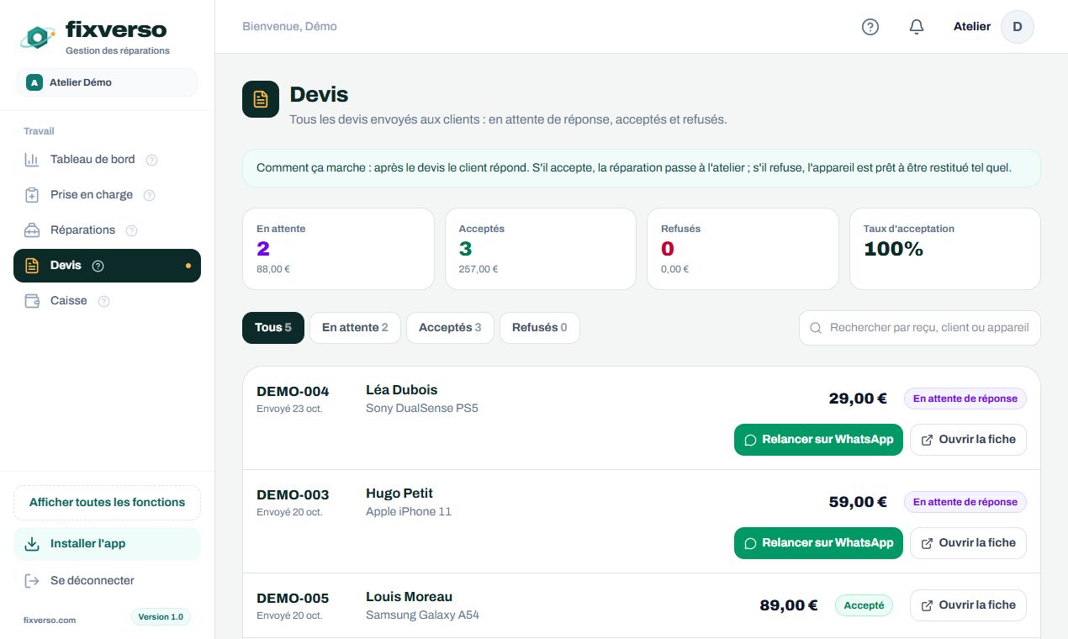Click the 29,00 € amount
Viewport: 1068px width, 639px height.
point(858,399)
